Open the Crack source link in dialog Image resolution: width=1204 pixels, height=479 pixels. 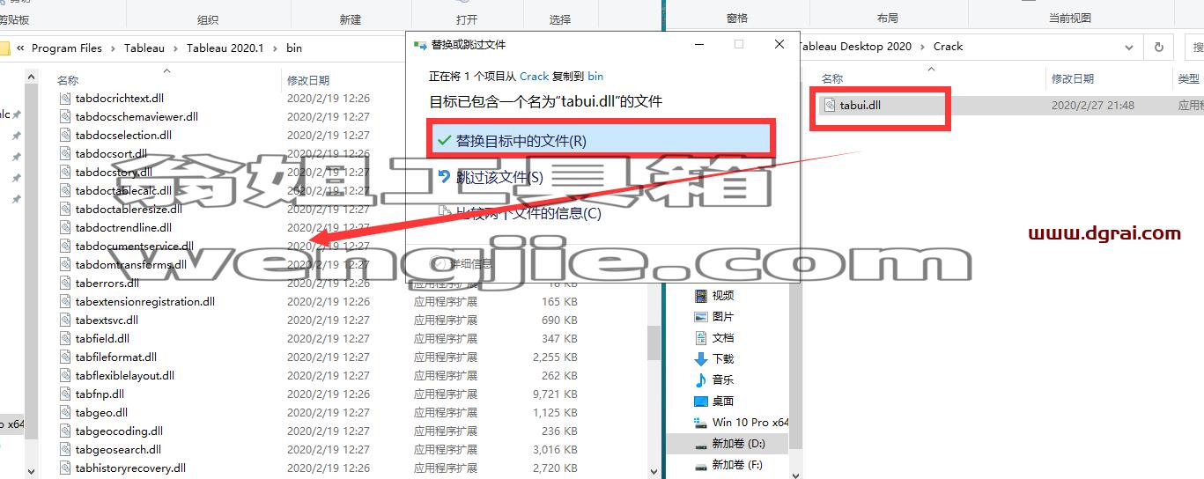tap(534, 77)
